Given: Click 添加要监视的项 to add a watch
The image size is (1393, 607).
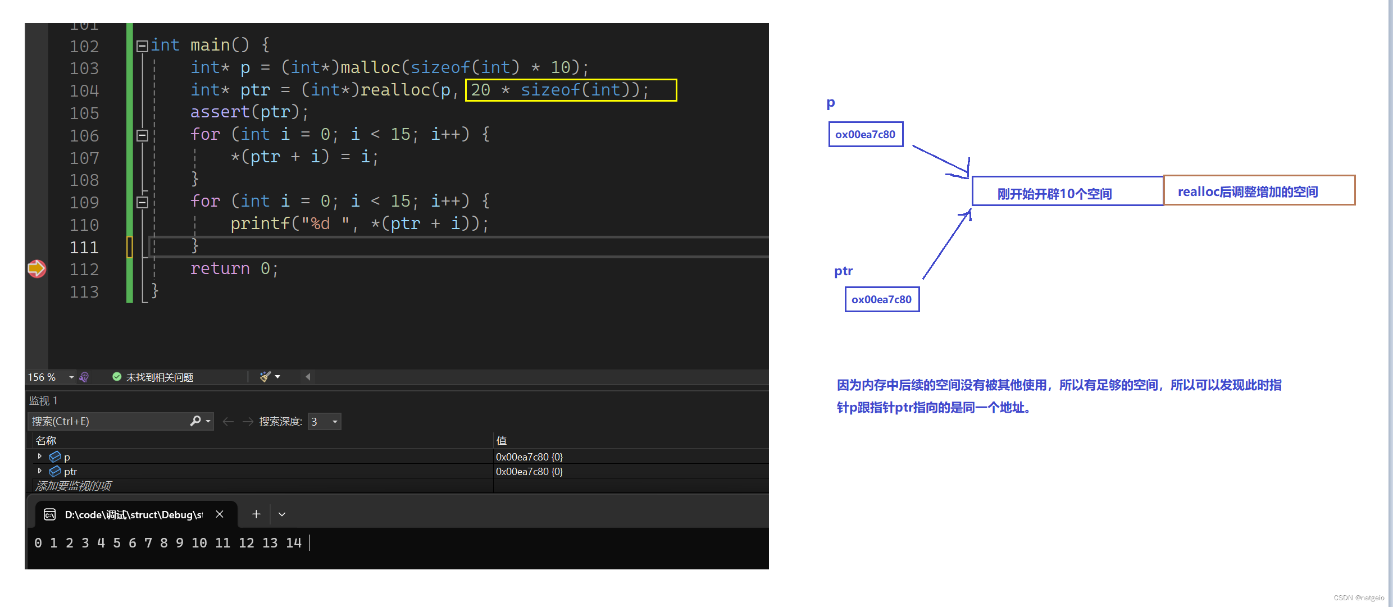Looking at the screenshot, I should (73, 485).
